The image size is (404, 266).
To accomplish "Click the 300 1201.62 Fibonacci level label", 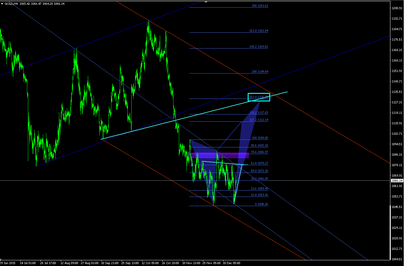I will pyautogui.click(x=260, y=6).
